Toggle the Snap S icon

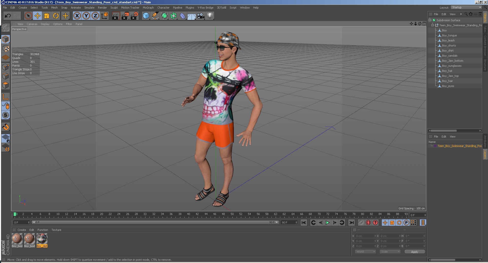(6, 115)
